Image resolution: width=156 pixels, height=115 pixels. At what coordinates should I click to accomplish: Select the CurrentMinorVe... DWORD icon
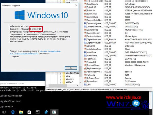[x=85, y=27]
